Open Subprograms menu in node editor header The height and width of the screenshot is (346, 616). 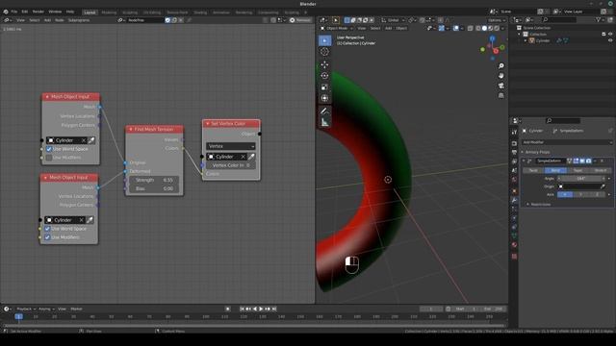[x=79, y=20]
